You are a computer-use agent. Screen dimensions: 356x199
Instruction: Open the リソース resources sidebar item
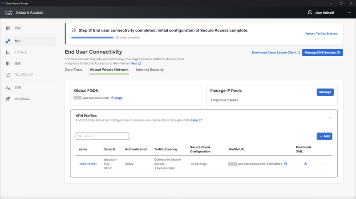[29, 52]
